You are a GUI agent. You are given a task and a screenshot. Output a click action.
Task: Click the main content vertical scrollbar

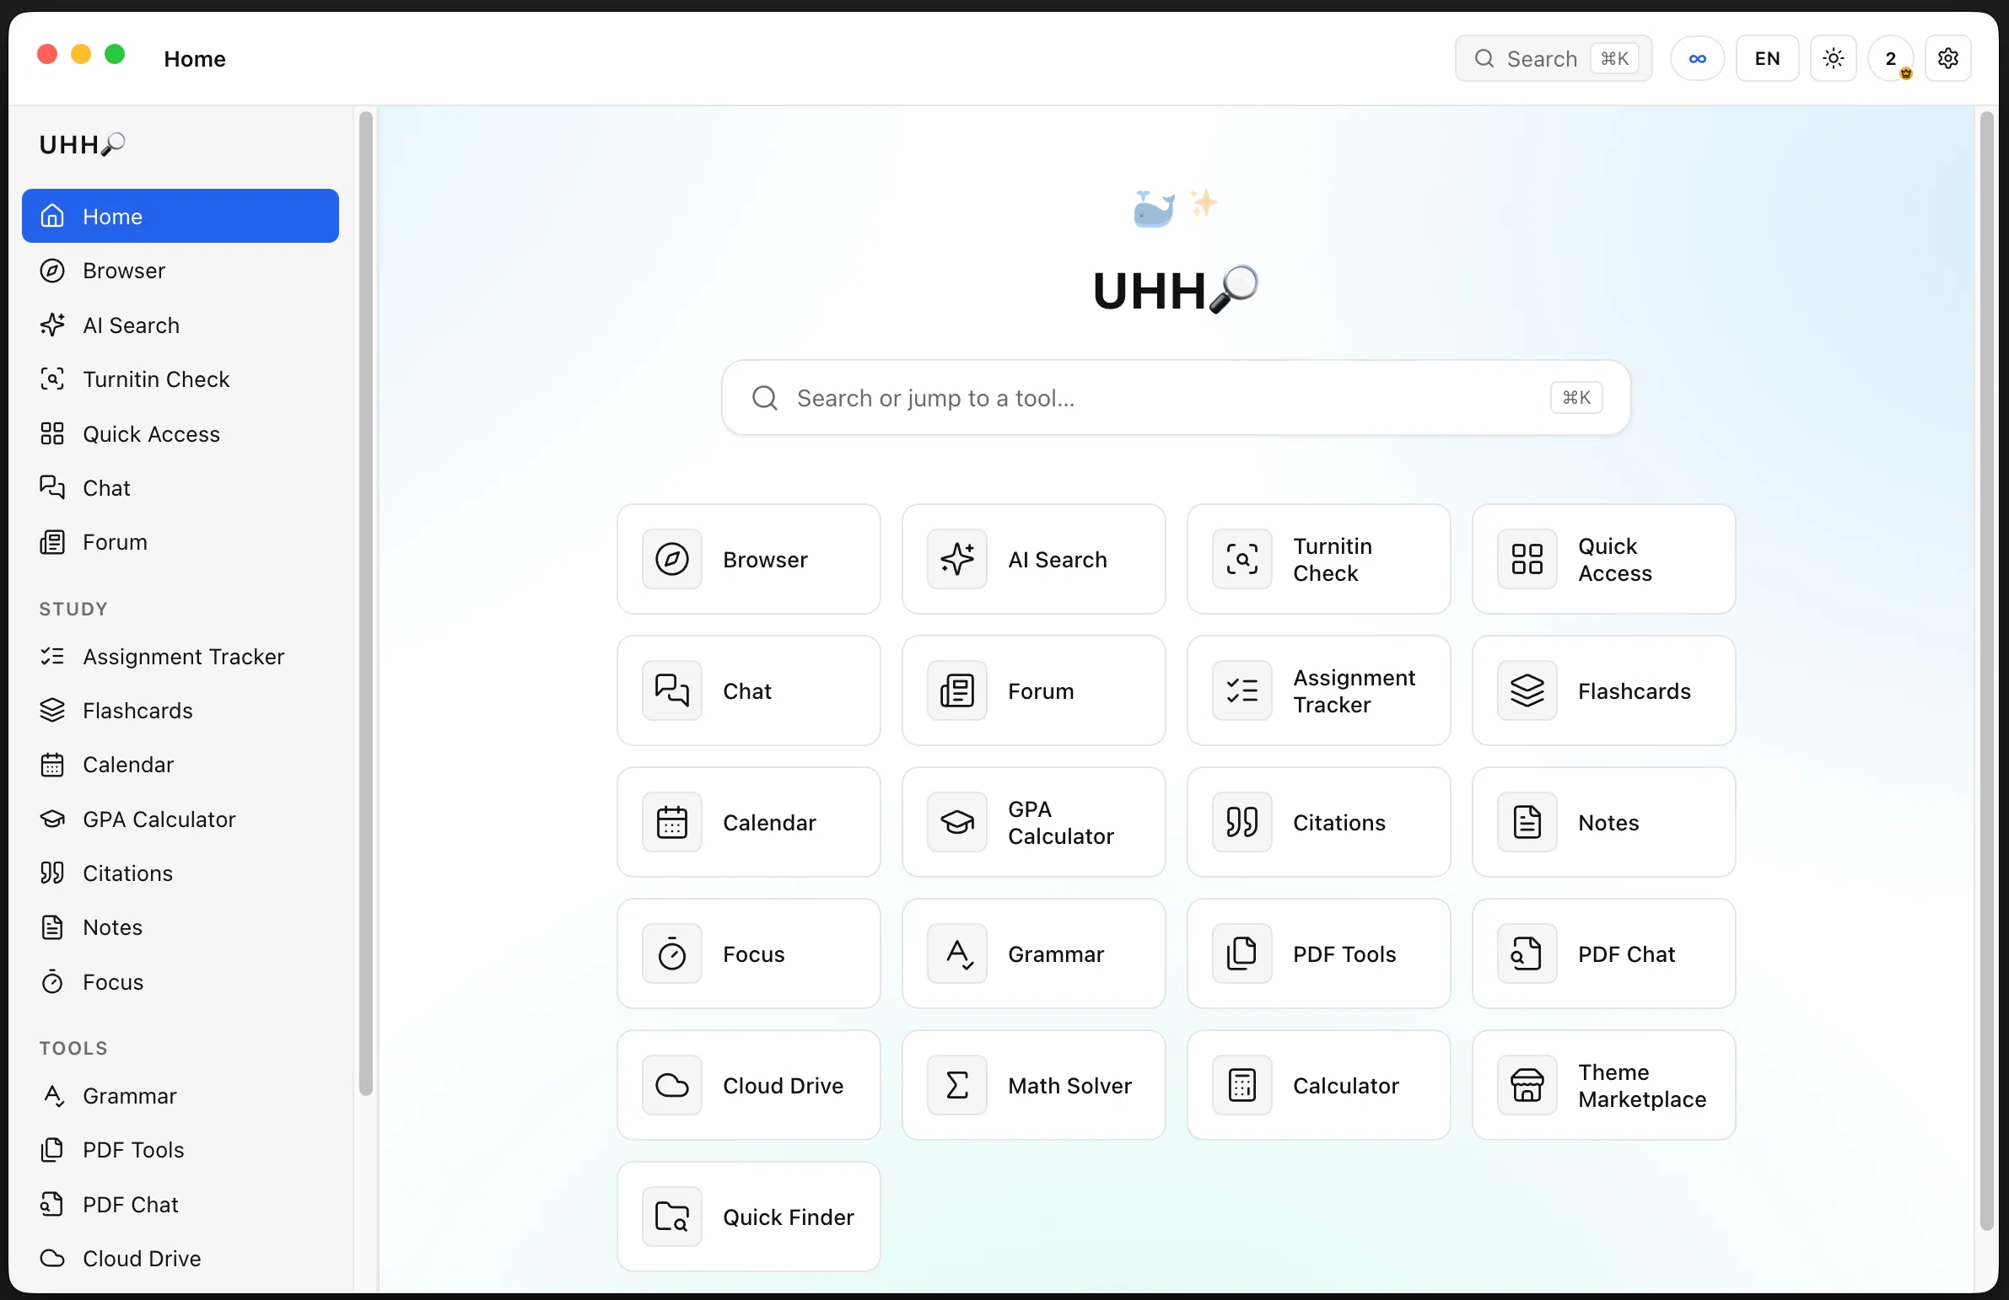pyautogui.click(x=1986, y=671)
